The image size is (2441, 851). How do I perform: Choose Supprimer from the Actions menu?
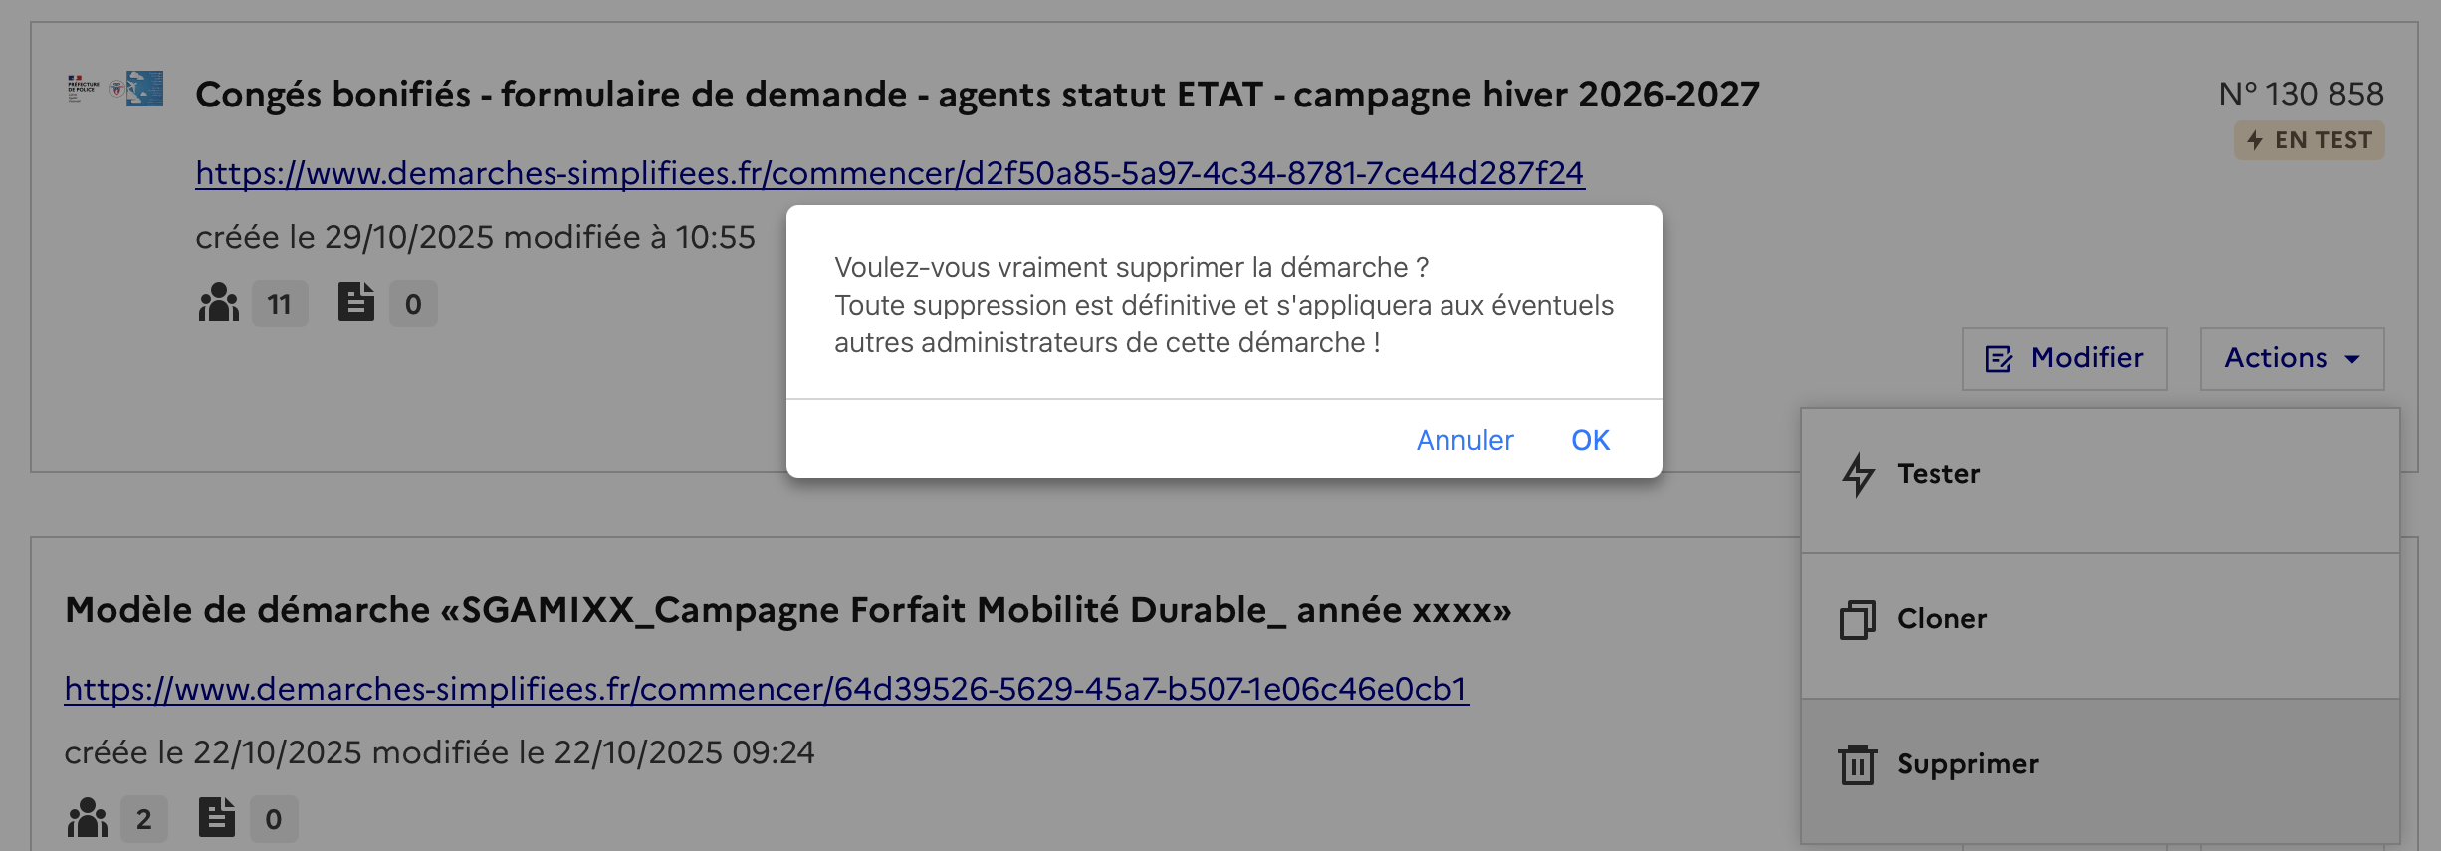coord(1967,764)
